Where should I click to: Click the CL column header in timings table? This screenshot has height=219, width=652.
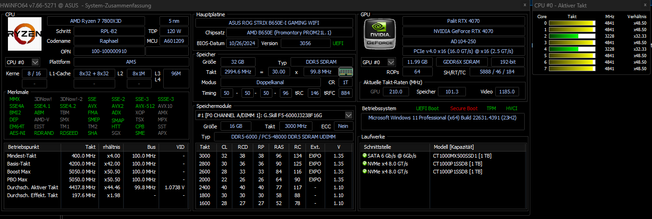[x=225, y=147]
